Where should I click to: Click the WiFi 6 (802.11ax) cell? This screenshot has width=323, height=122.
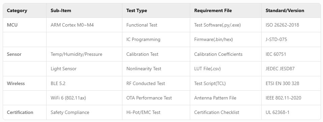[x=84, y=98]
